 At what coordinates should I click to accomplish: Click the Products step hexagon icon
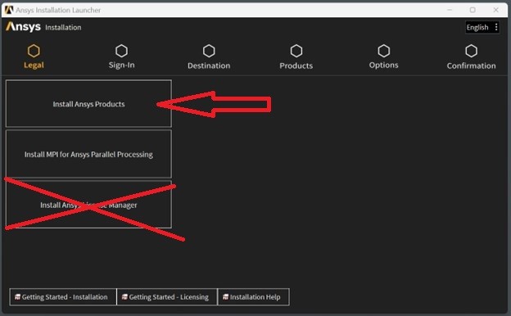tap(296, 51)
